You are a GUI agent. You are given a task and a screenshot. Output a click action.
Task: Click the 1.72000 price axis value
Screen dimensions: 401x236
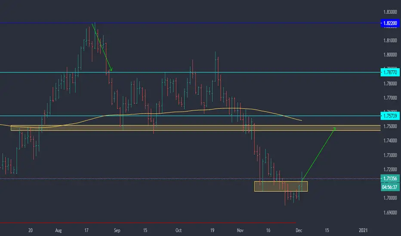click(390, 169)
